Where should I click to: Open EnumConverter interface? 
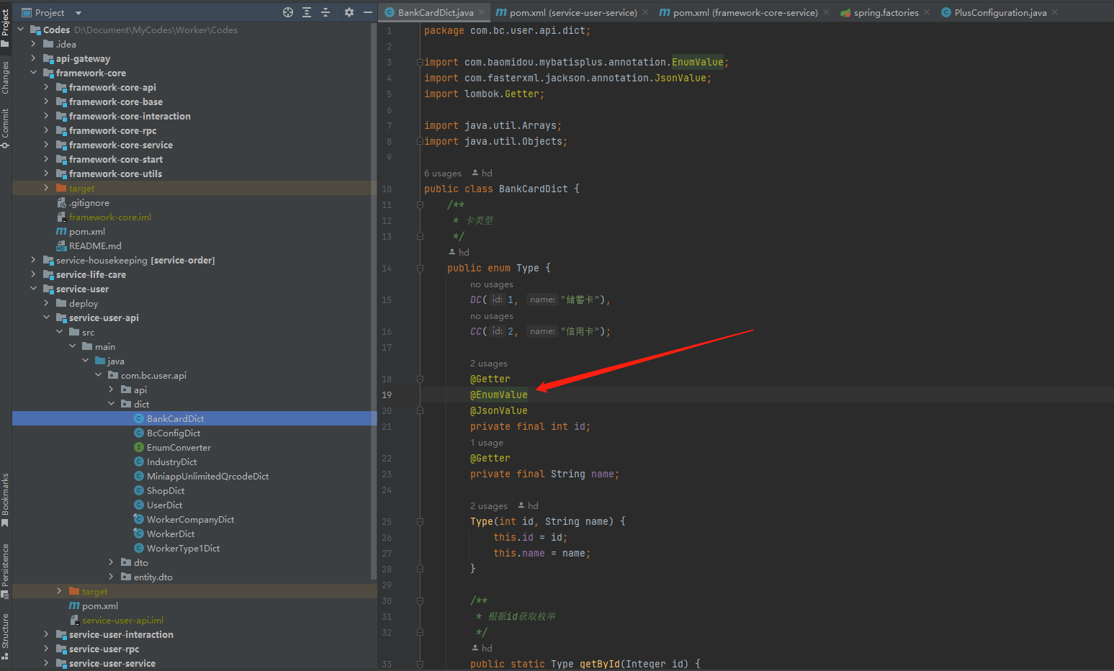pos(179,447)
